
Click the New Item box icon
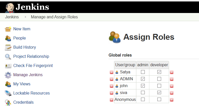point(8,29)
